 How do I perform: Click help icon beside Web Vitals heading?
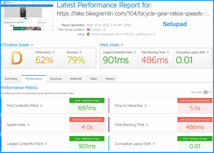(122, 45)
